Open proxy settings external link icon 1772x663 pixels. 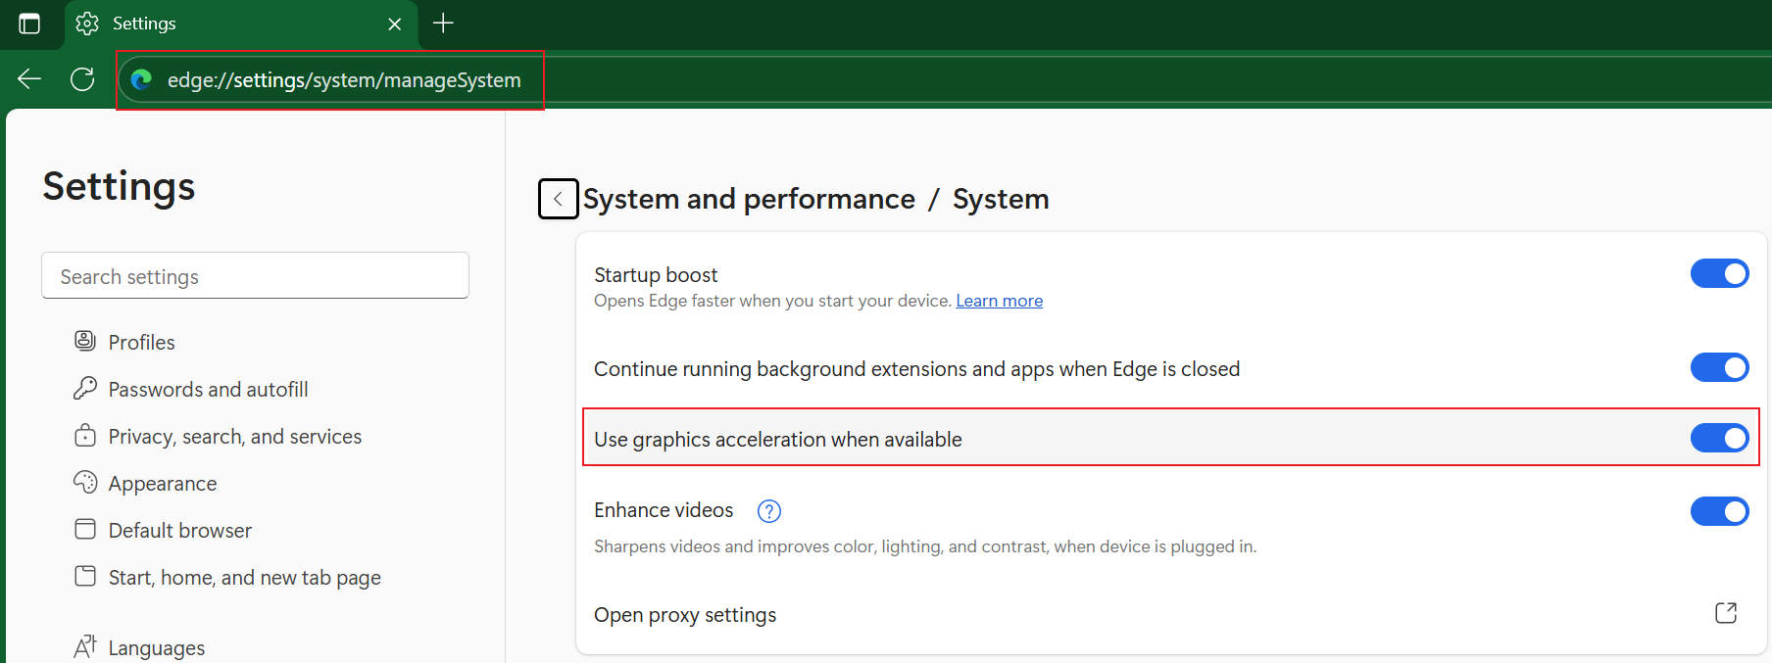click(x=1726, y=613)
